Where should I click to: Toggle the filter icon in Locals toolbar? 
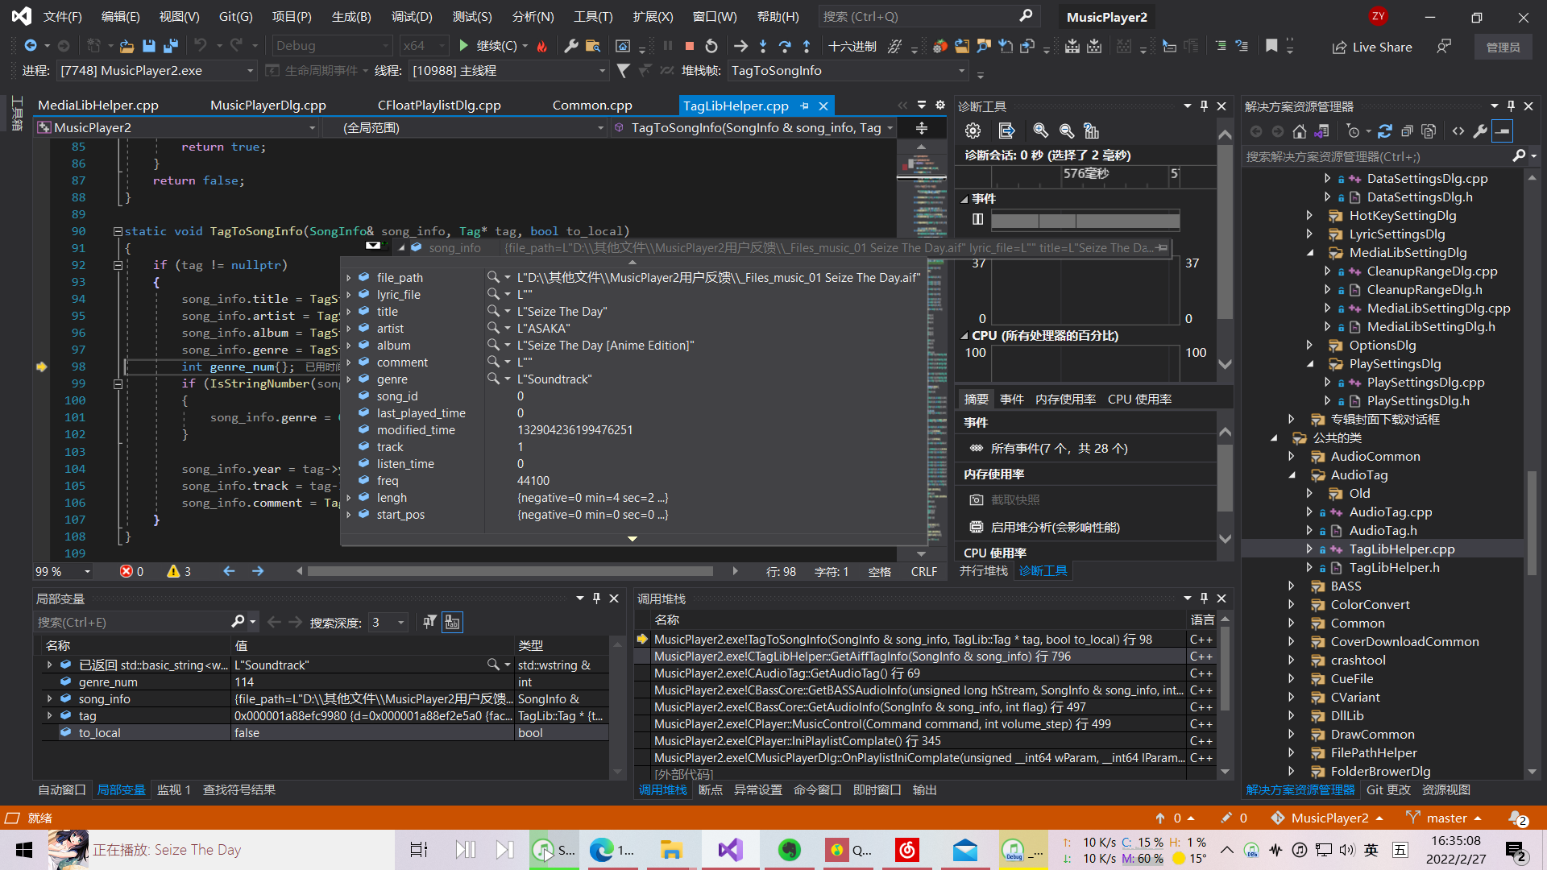click(x=429, y=622)
